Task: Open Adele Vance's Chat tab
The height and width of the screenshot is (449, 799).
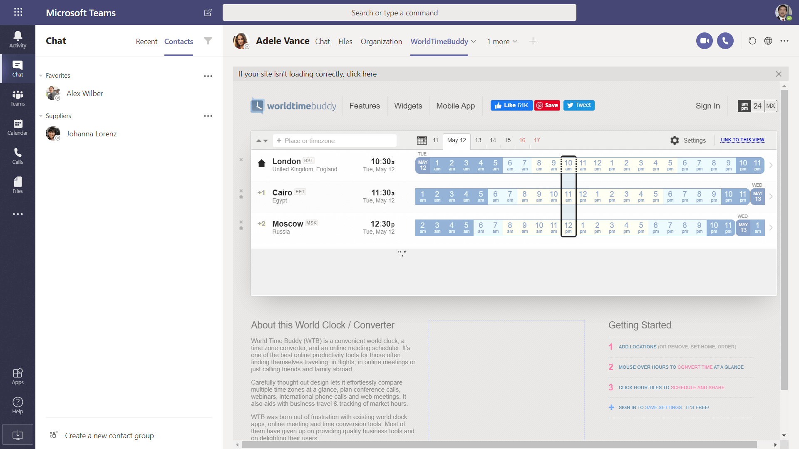Action: coord(323,42)
